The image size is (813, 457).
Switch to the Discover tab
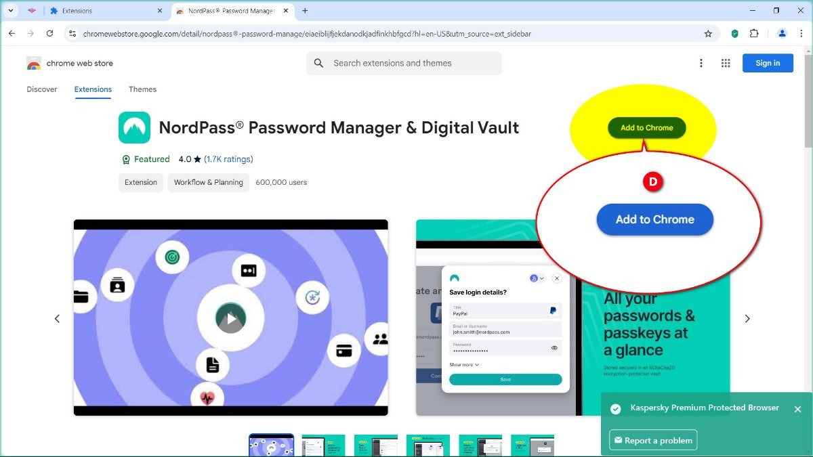[42, 89]
